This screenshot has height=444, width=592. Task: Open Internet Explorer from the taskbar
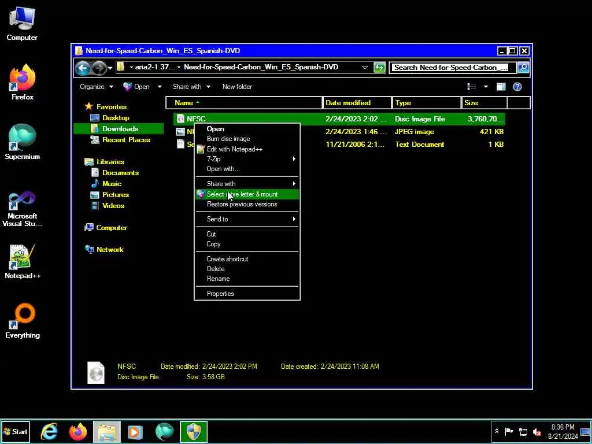click(x=49, y=432)
